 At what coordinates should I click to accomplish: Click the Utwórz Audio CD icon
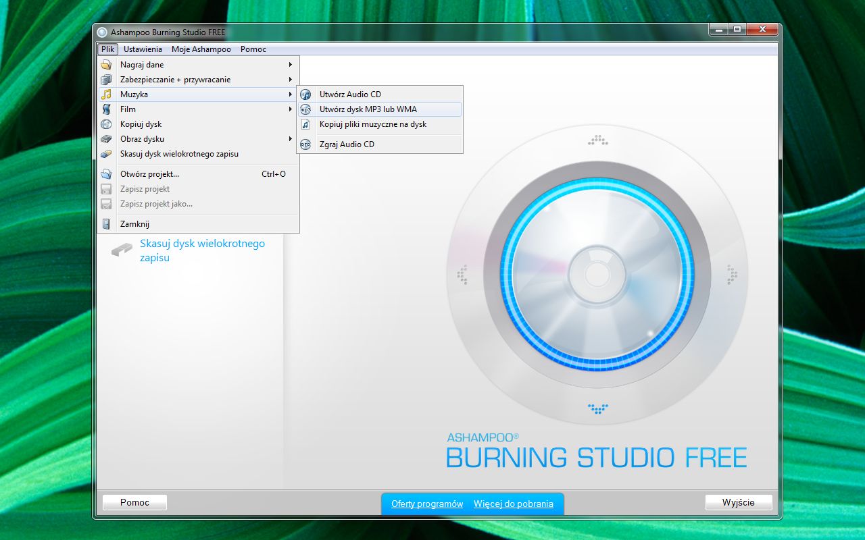[x=305, y=94]
